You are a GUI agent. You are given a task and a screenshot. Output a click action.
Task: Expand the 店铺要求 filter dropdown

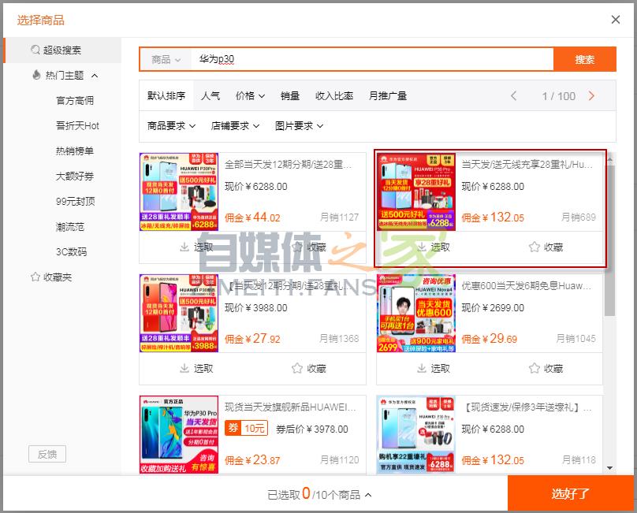pyautogui.click(x=235, y=126)
